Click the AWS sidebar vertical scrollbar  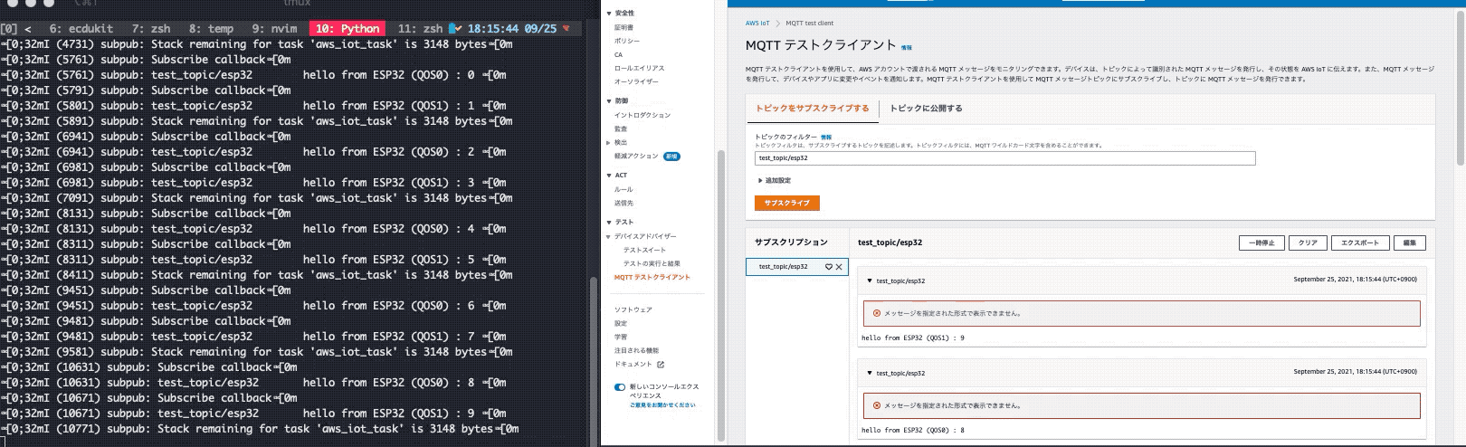(x=721, y=294)
